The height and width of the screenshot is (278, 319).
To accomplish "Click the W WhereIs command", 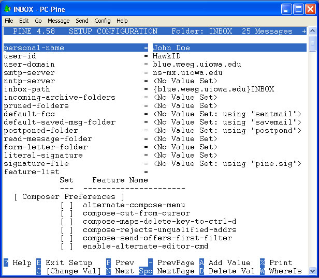I will point(281,271).
